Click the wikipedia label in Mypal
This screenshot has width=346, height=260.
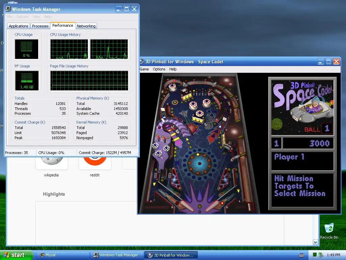pyautogui.click(x=51, y=175)
